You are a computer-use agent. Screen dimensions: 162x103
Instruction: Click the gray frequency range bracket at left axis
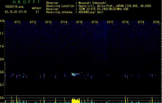coord(5,74)
